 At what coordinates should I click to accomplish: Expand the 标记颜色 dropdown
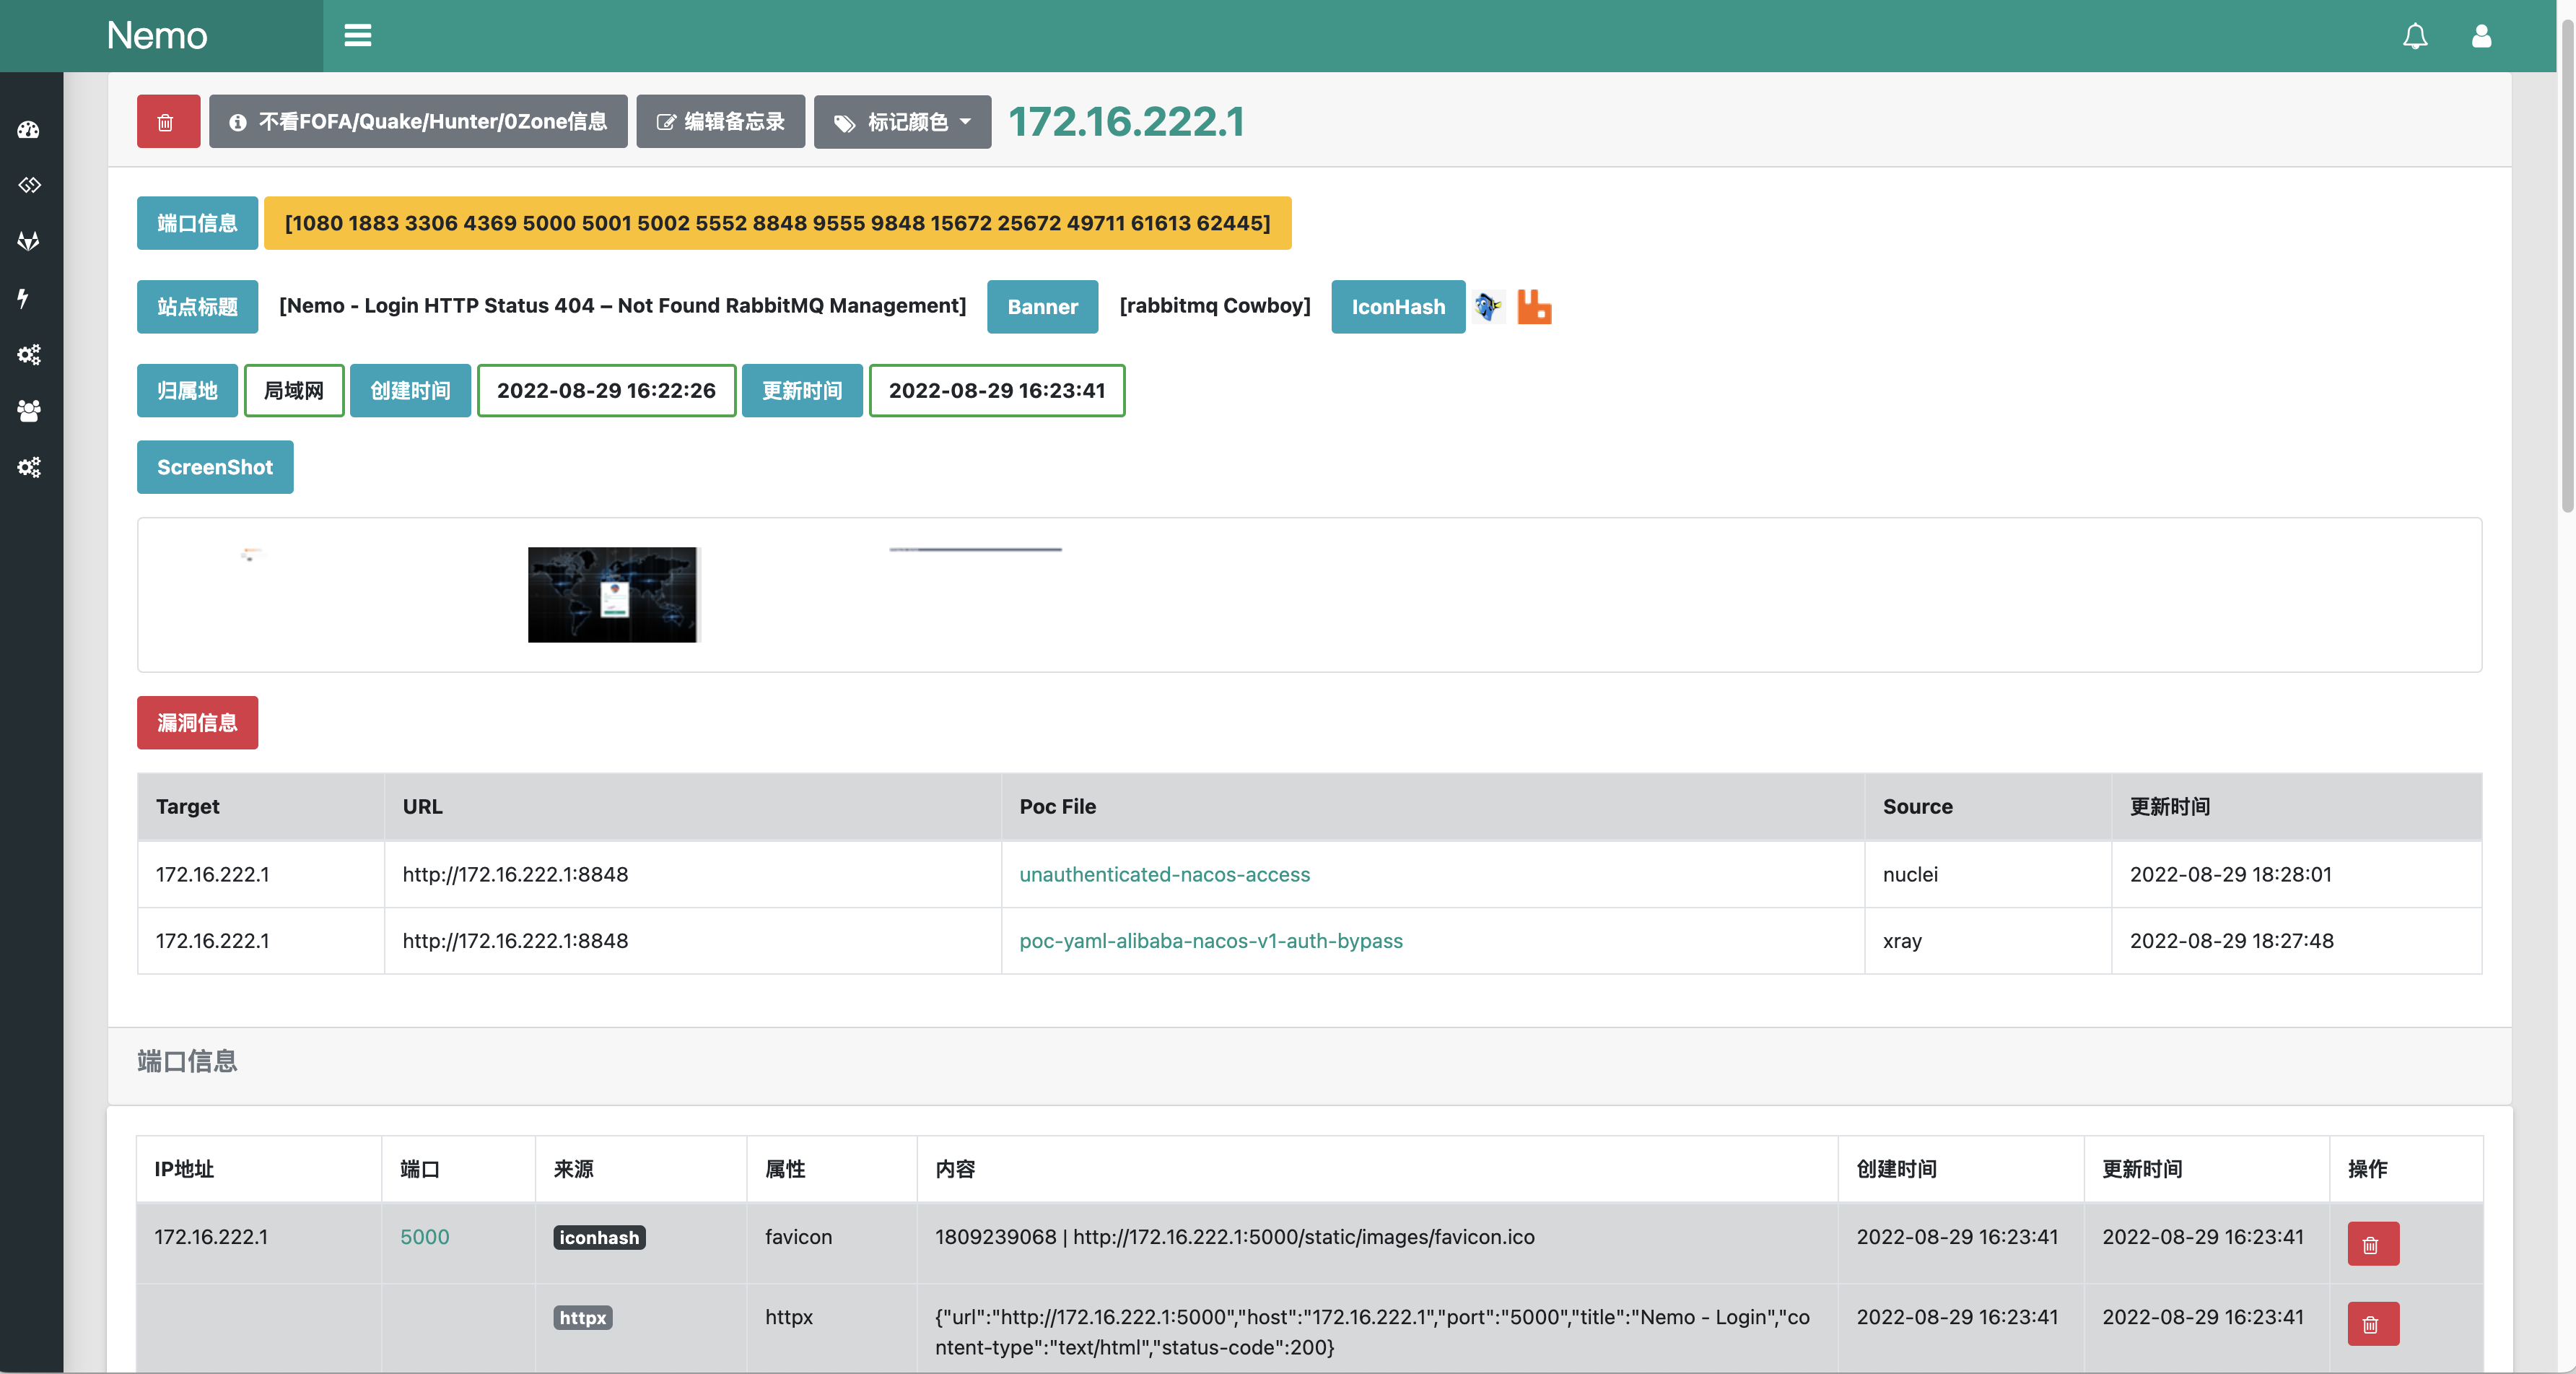tap(902, 122)
